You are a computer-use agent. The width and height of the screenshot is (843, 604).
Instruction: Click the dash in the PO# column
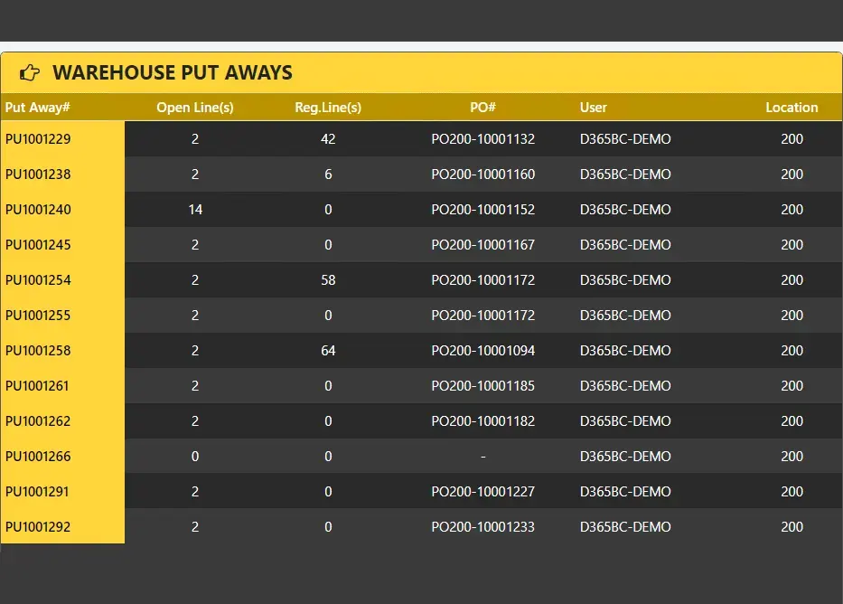point(482,456)
